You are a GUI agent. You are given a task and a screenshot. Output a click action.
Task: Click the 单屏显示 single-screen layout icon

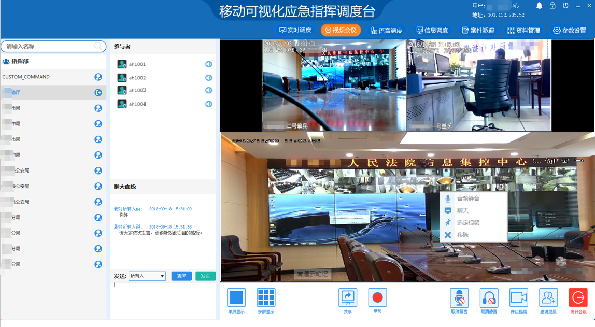[x=236, y=297]
